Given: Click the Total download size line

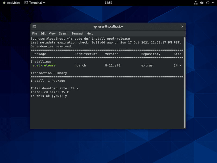Looking at the screenshot, I should 55,88.
